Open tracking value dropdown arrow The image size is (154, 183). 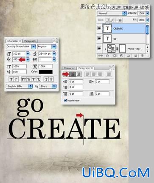tap(54, 59)
